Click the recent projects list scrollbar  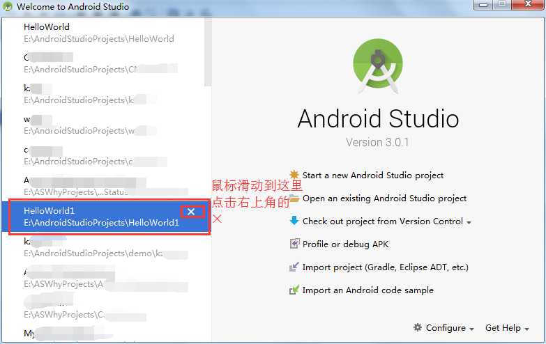tap(208, 52)
